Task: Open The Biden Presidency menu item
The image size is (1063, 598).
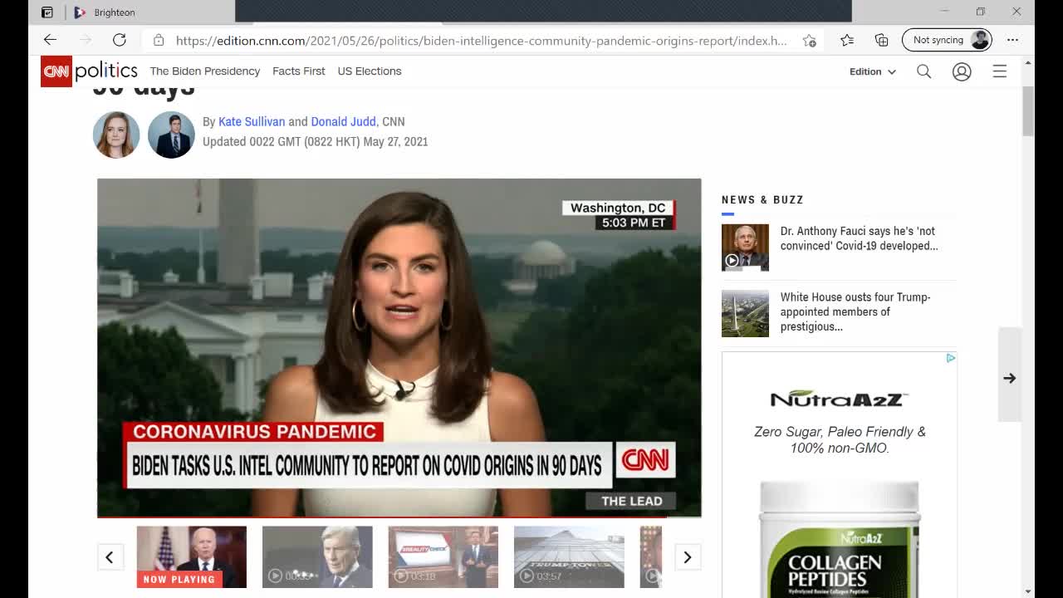Action: pos(205,71)
